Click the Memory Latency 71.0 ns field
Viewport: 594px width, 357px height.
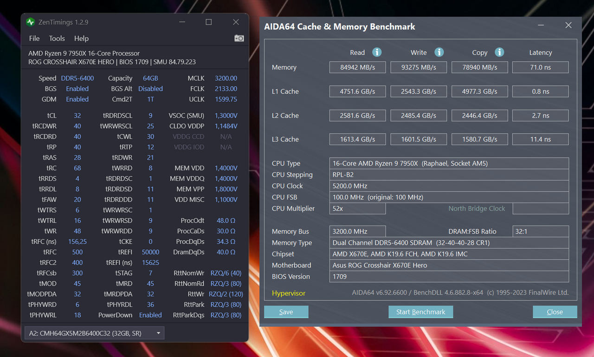[x=540, y=67]
